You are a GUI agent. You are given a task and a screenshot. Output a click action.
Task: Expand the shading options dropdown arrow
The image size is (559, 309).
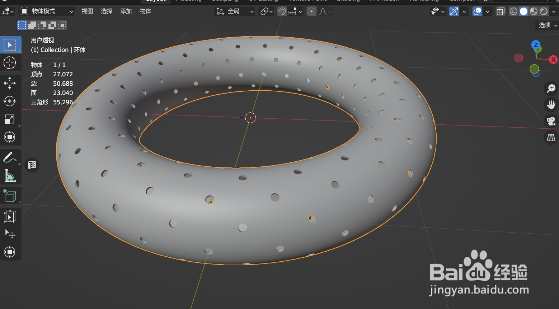554,11
